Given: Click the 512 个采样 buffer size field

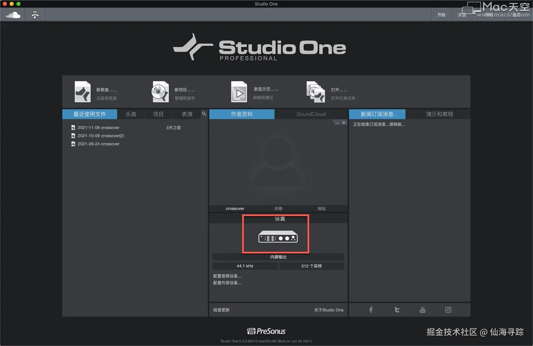Looking at the screenshot, I should click(x=312, y=266).
